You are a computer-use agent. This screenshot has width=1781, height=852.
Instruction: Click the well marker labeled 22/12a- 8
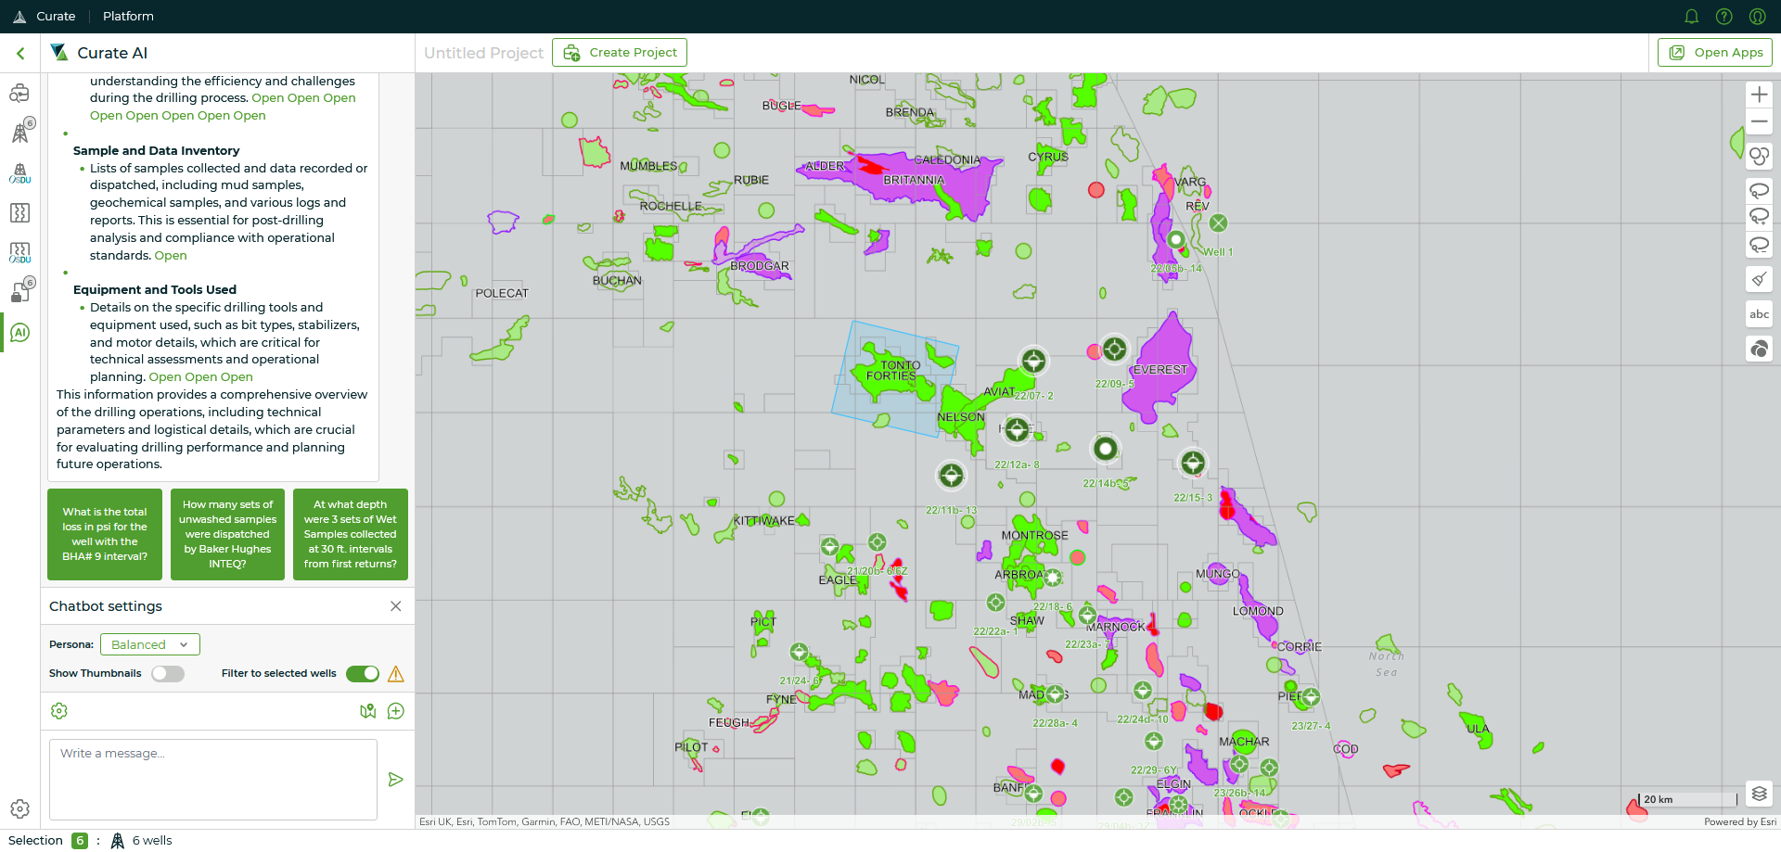point(1017,429)
